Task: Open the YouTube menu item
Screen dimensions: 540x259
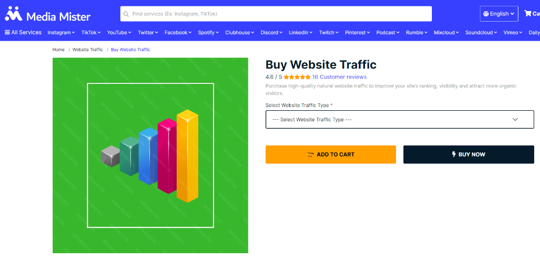Action: [119, 33]
